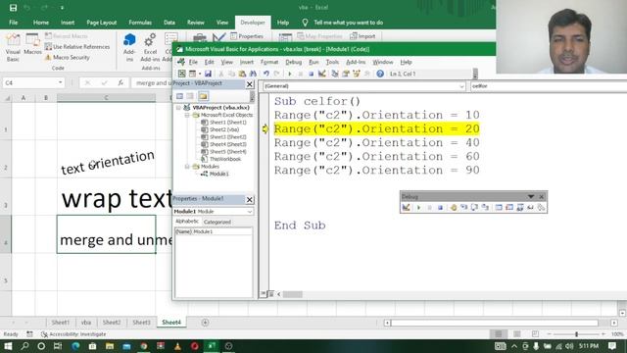Open the celfor procedure dropdown

pos(548,86)
